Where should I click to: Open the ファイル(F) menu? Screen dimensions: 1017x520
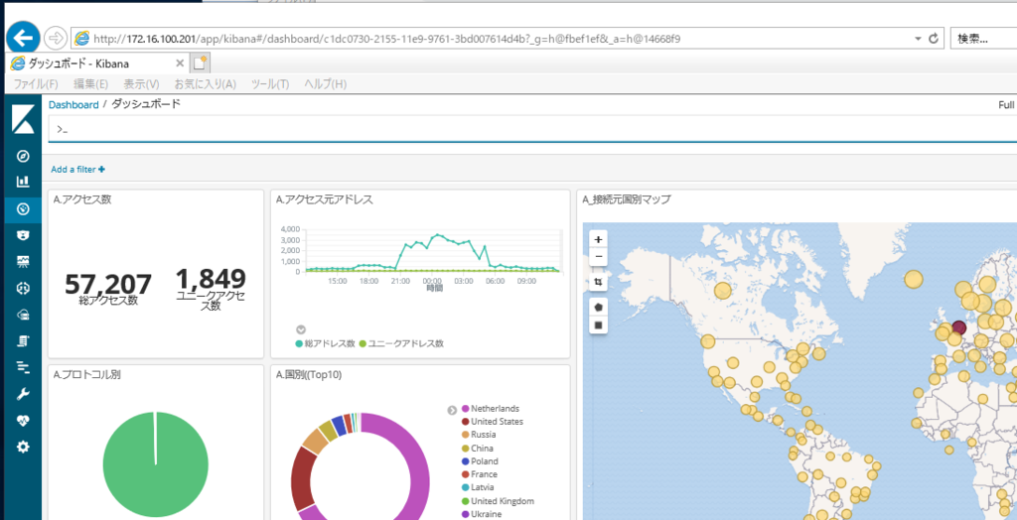36,83
